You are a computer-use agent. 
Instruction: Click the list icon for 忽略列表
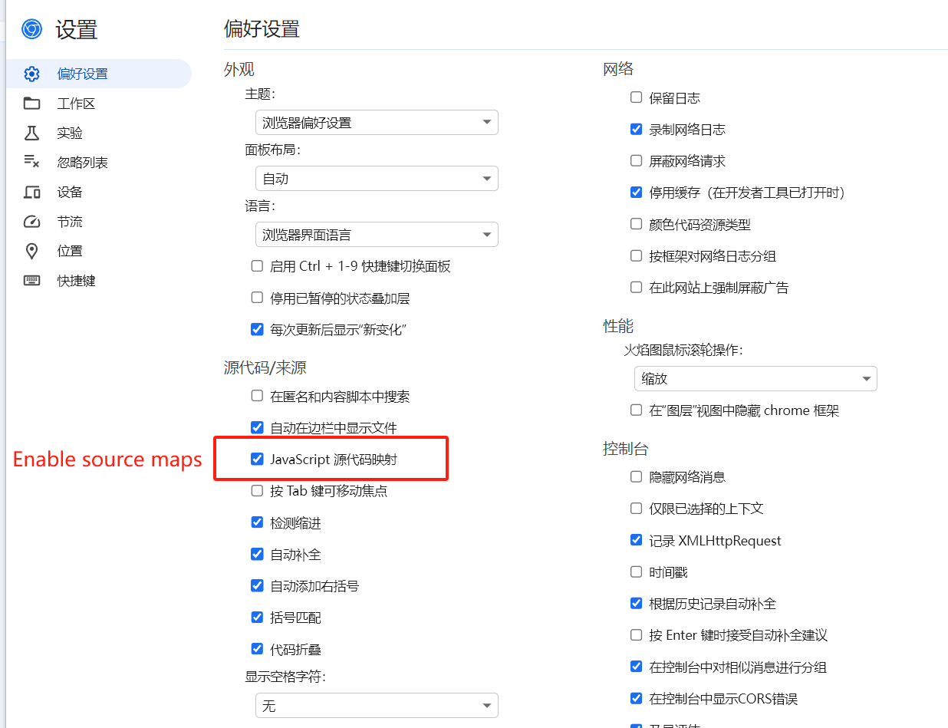pyautogui.click(x=31, y=163)
